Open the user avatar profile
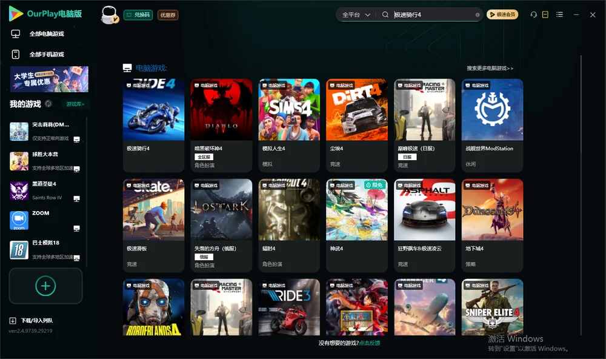 109,15
